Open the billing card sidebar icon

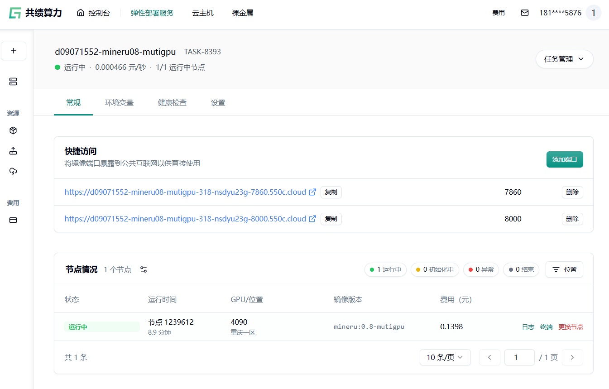[x=13, y=220]
